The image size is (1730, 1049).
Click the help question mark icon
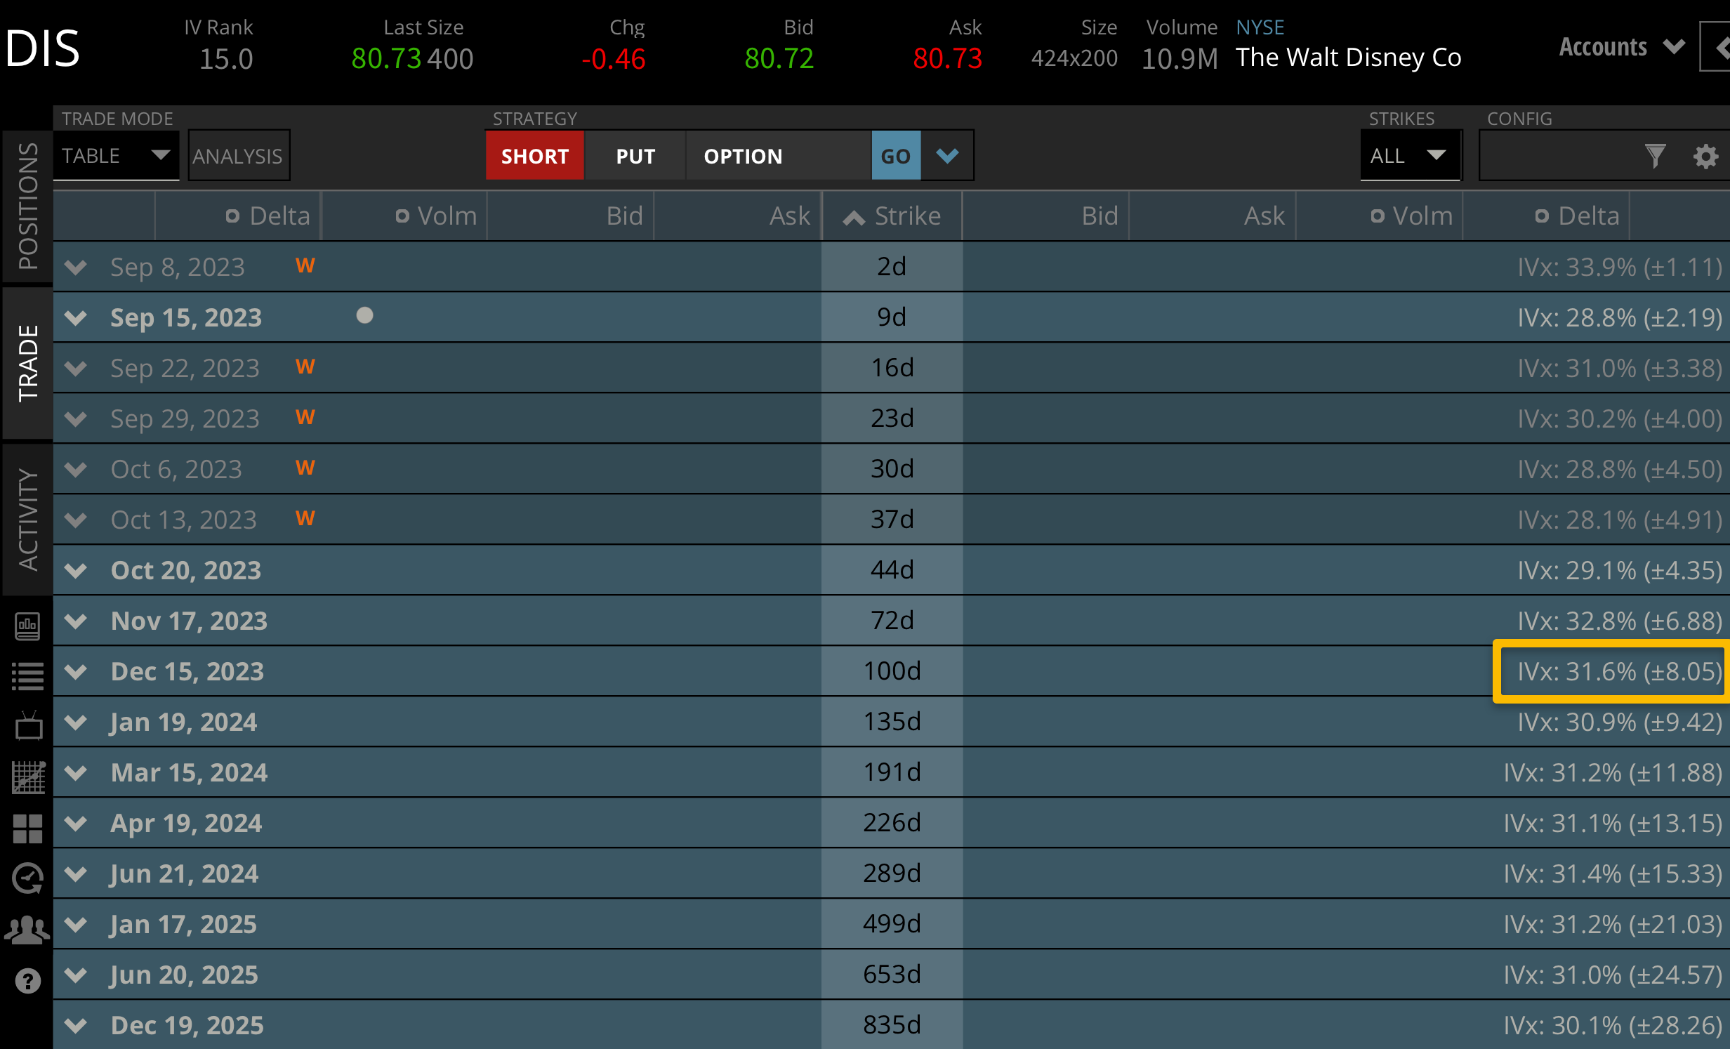(x=27, y=981)
